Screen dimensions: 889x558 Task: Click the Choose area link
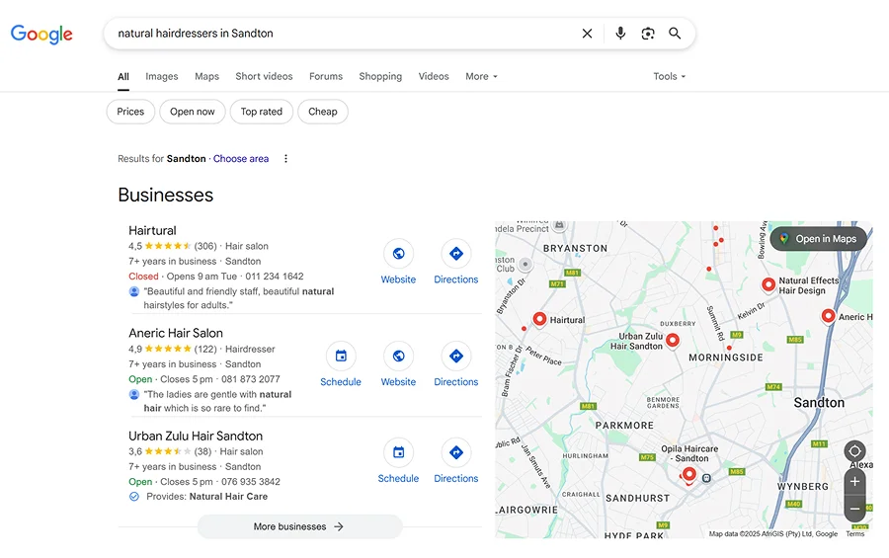241,159
